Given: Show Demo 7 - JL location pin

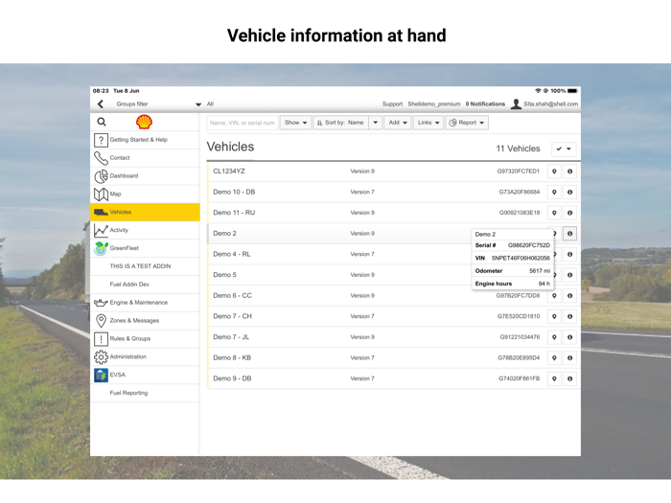Looking at the screenshot, I should [x=554, y=337].
